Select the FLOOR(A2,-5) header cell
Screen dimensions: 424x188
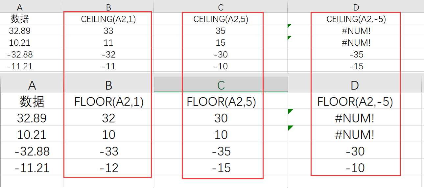[355, 102]
